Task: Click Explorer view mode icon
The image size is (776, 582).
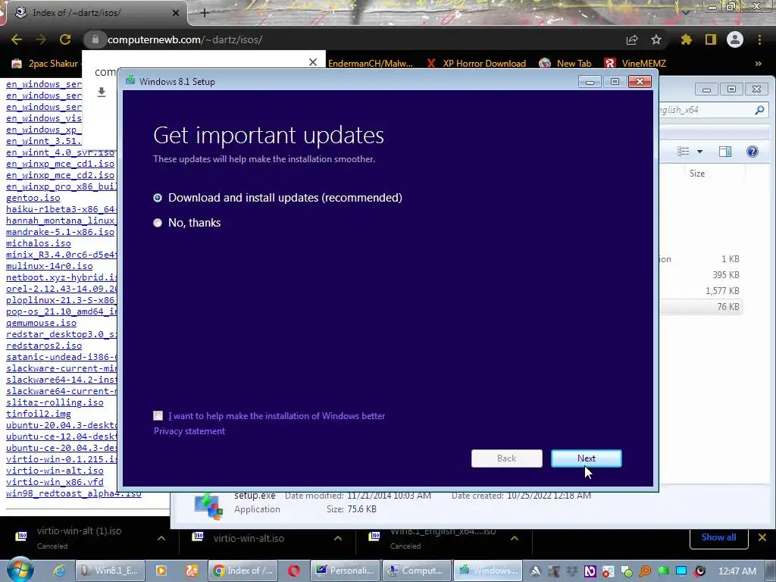Action: pyautogui.click(x=684, y=152)
